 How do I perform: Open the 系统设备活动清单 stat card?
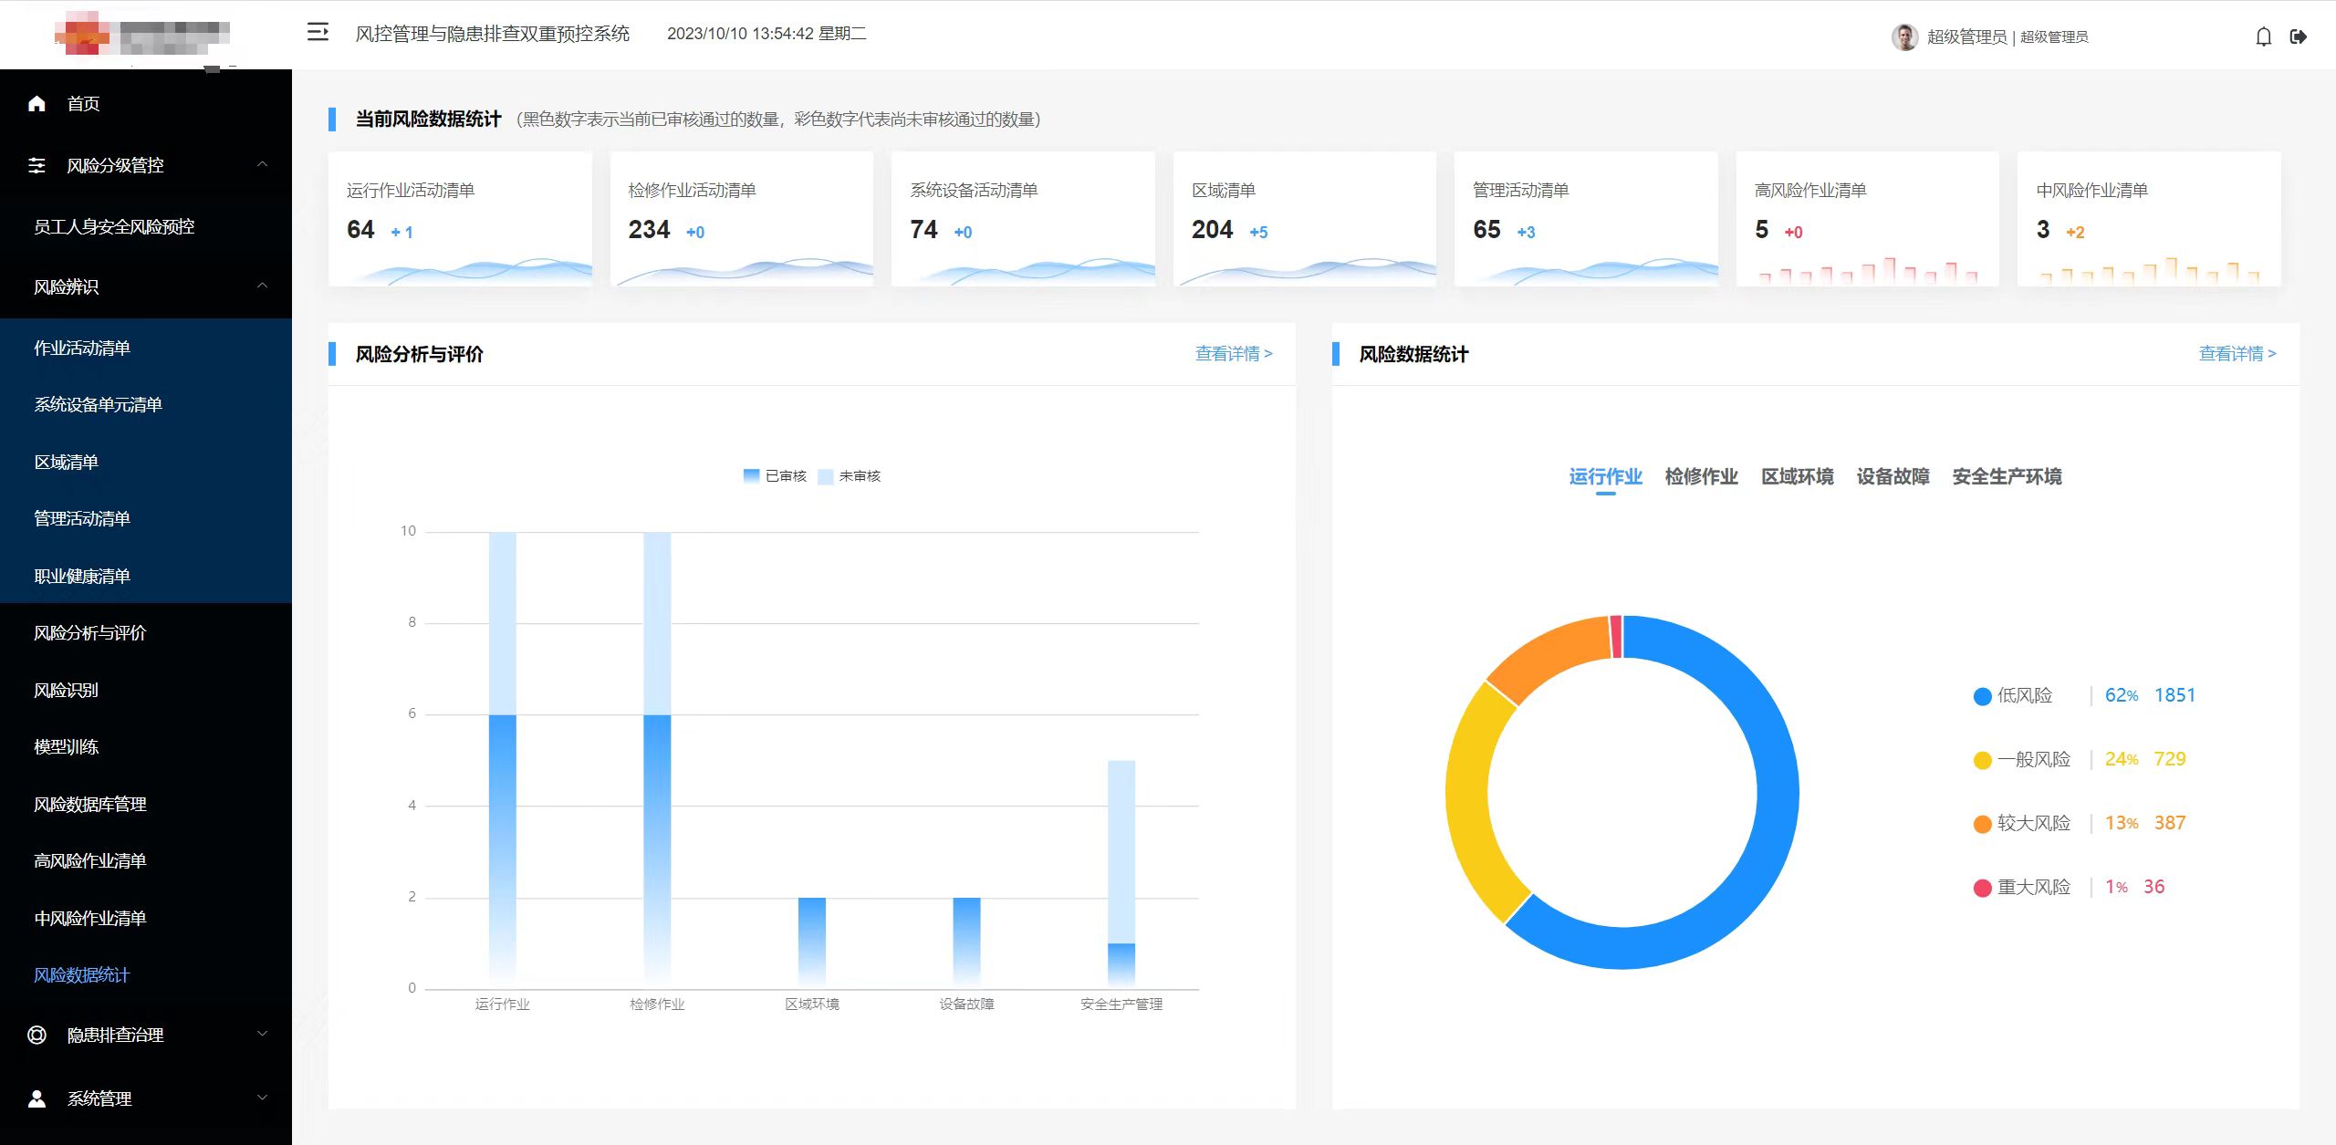tap(1023, 219)
